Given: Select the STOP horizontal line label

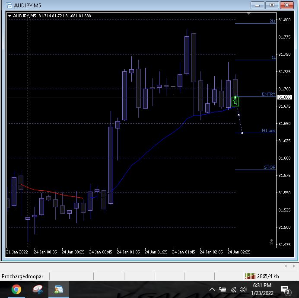Looking at the screenshot, I should point(270,167).
